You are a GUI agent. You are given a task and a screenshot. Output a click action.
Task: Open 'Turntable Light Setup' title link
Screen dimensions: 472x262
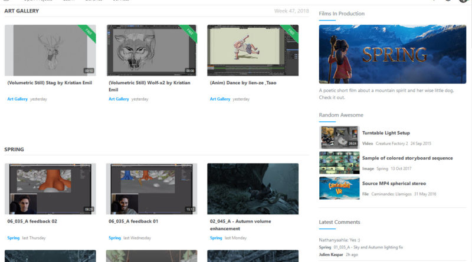tap(386, 133)
